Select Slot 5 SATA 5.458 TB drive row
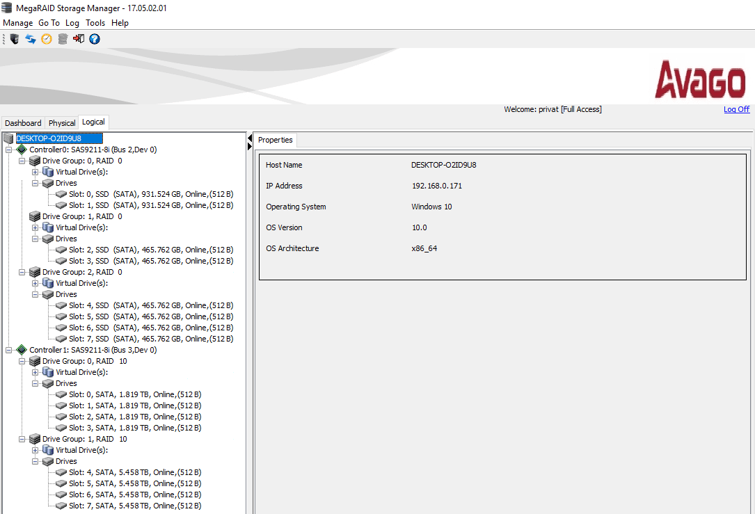This screenshot has height=514, width=755. [x=135, y=483]
